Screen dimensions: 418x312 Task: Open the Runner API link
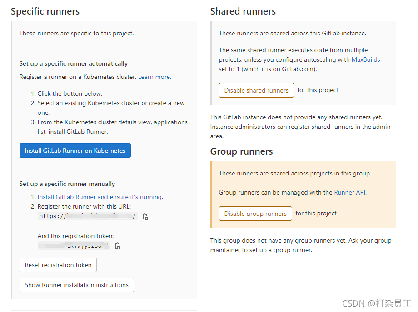pyautogui.click(x=350, y=192)
